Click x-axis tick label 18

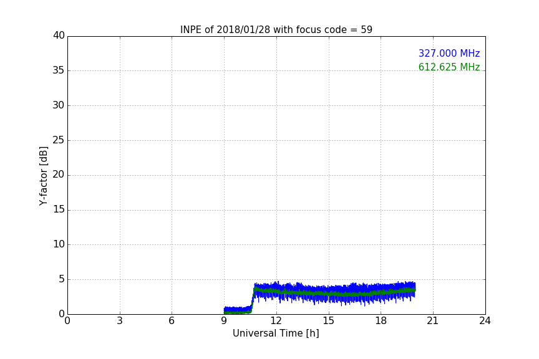pos(381,321)
